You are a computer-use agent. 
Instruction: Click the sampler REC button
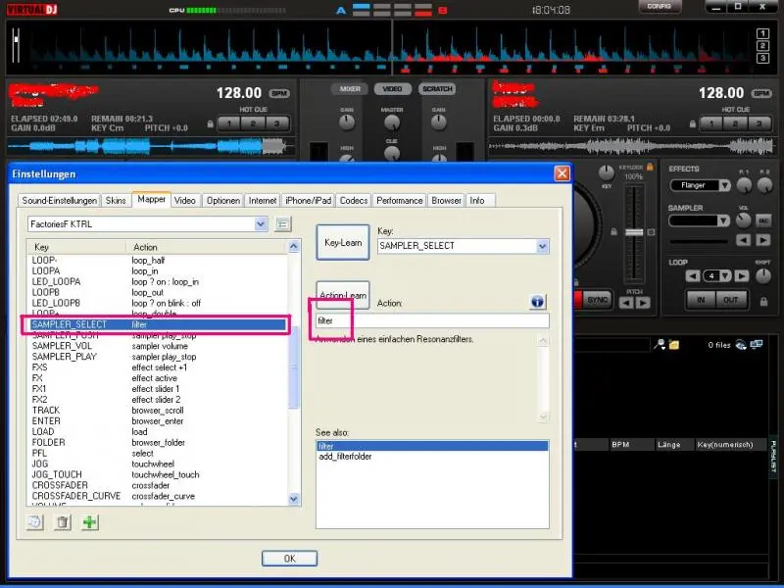click(x=764, y=221)
